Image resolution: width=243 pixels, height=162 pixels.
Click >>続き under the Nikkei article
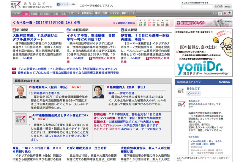79,58
